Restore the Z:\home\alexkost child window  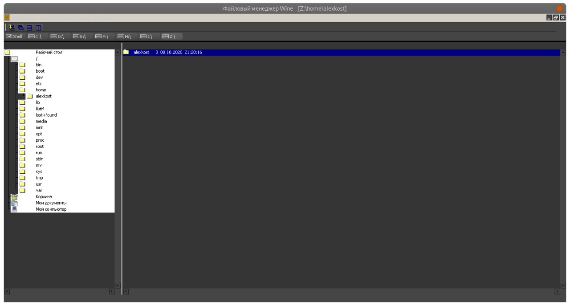point(556,17)
